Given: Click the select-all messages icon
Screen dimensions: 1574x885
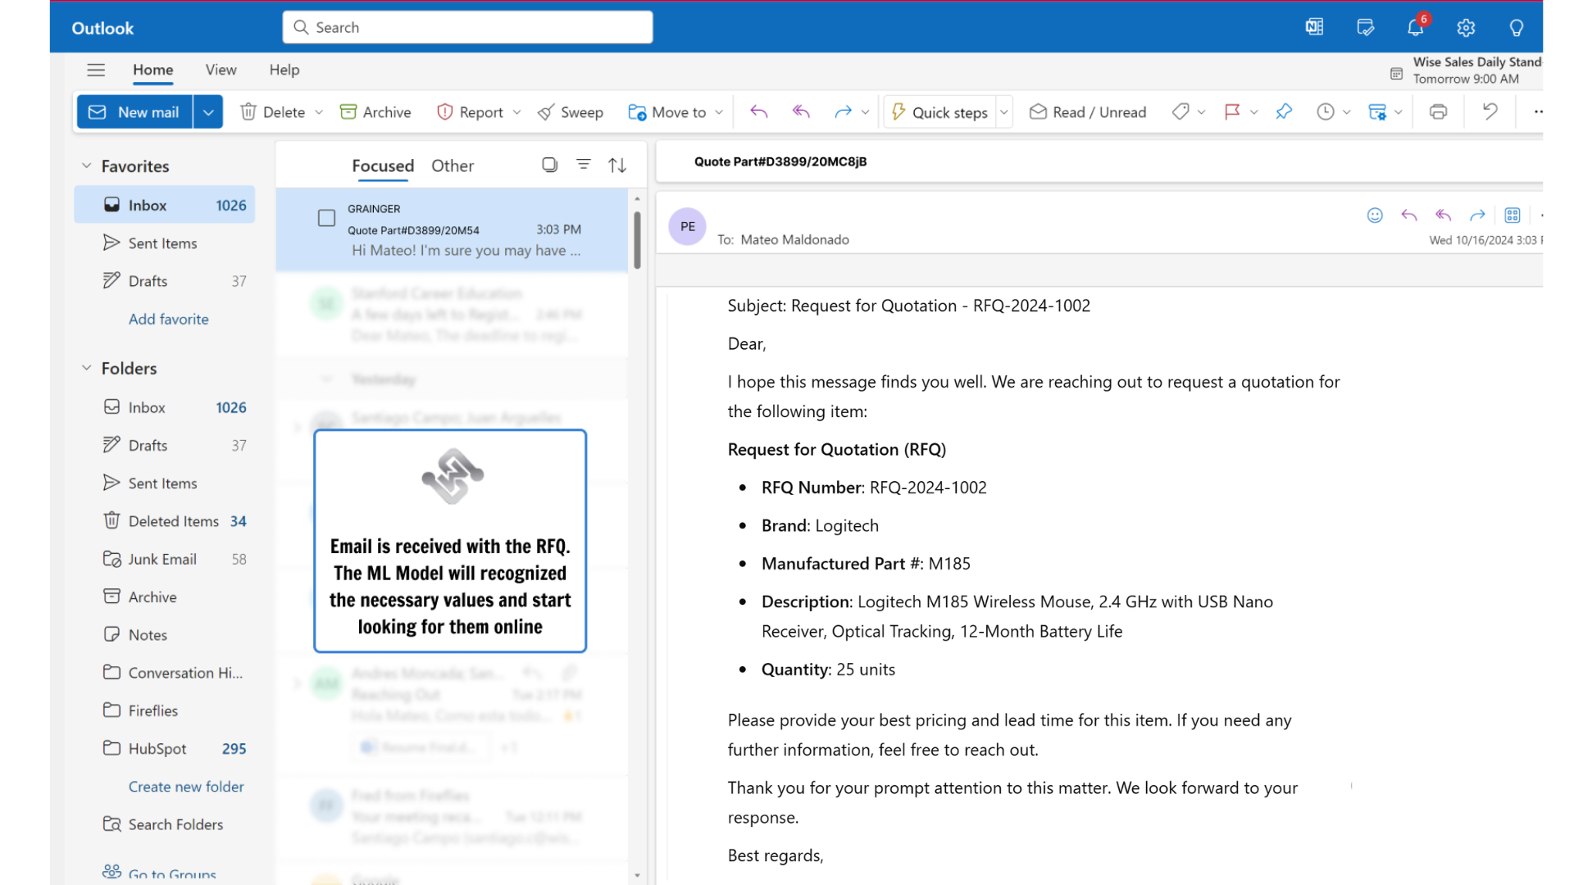Looking at the screenshot, I should (x=549, y=166).
